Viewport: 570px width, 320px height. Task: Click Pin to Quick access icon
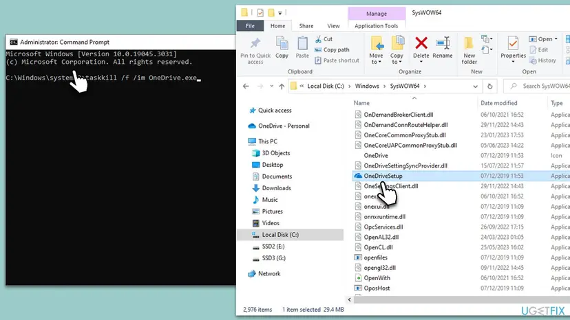255,44
